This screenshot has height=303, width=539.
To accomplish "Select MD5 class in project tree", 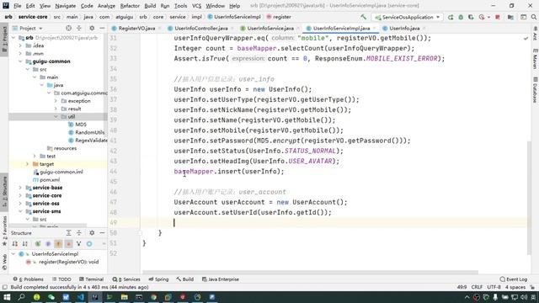I will click(81, 125).
